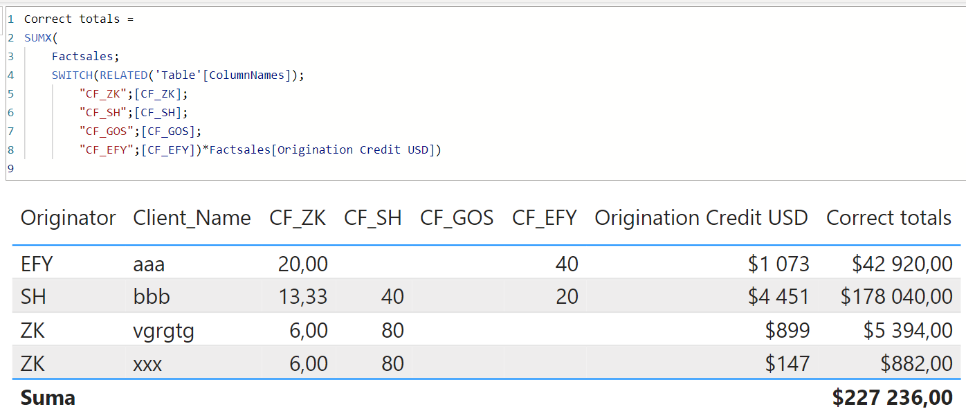Click the $4 451 credit value
The height and width of the screenshot is (418, 966).
pyautogui.click(x=778, y=297)
